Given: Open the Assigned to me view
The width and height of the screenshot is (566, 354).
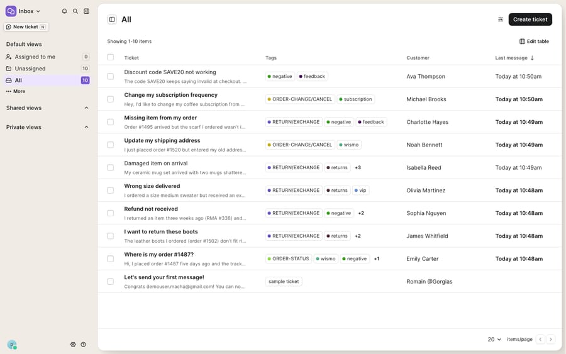Looking at the screenshot, I should tap(47, 57).
